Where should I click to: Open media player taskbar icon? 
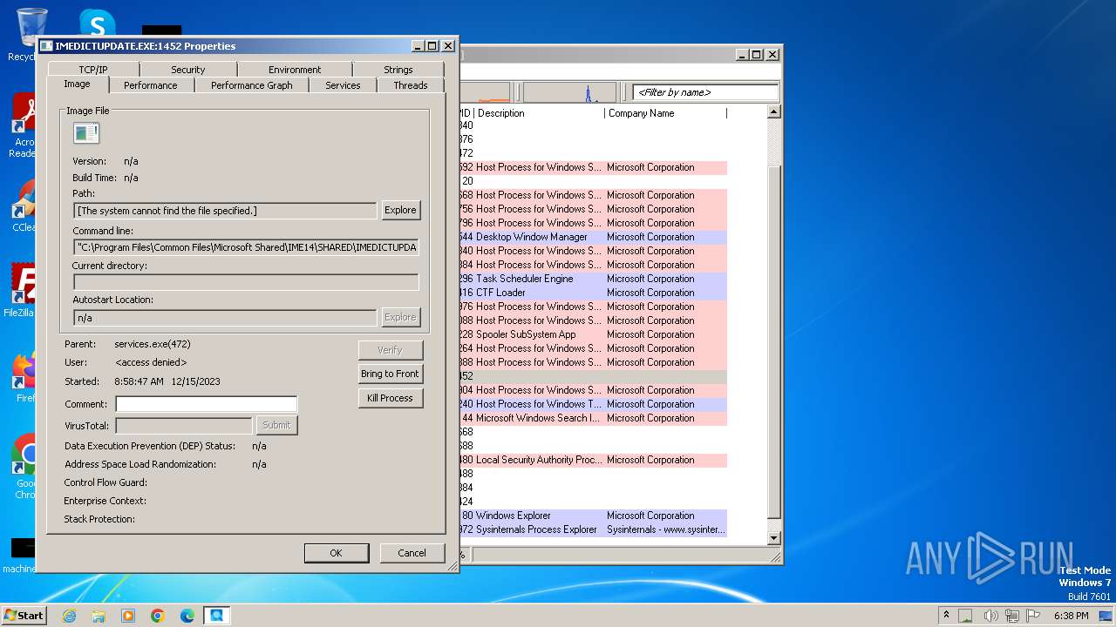128,616
